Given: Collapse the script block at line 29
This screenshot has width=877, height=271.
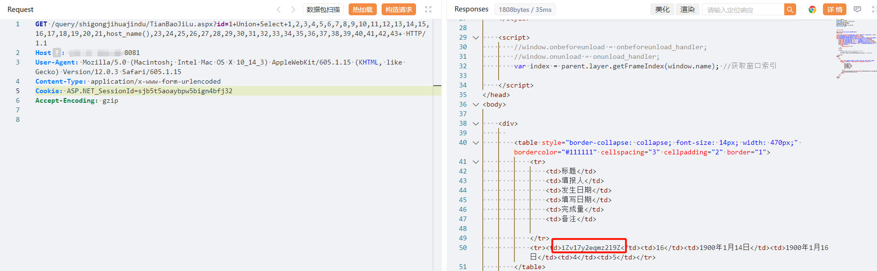Looking at the screenshot, I should click(x=476, y=37).
